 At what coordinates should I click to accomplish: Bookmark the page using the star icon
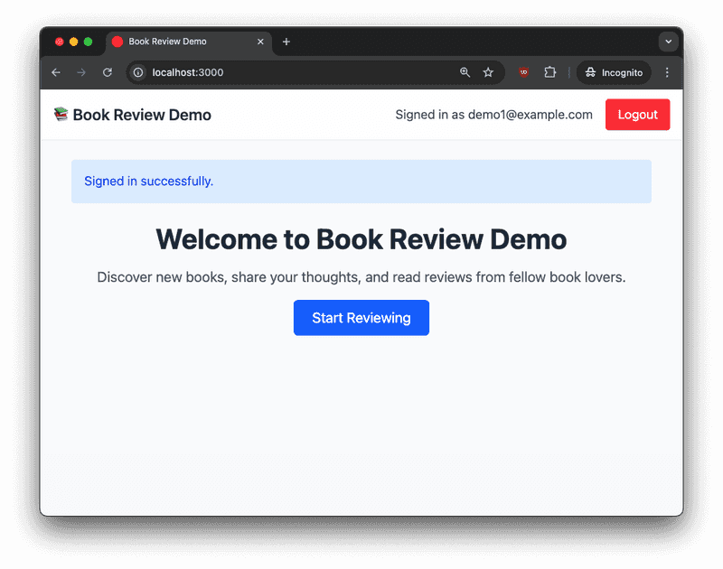coord(488,72)
